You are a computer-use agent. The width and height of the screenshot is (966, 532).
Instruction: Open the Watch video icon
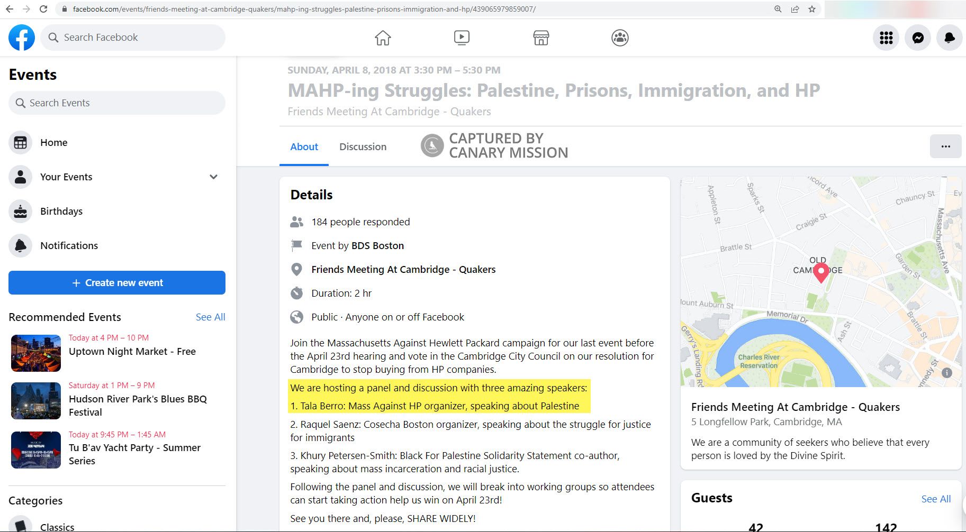pos(462,38)
